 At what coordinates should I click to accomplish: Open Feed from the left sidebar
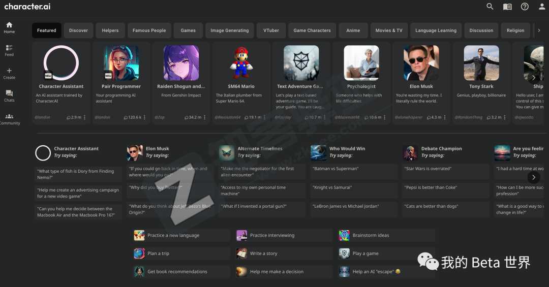[x=9, y=50]
